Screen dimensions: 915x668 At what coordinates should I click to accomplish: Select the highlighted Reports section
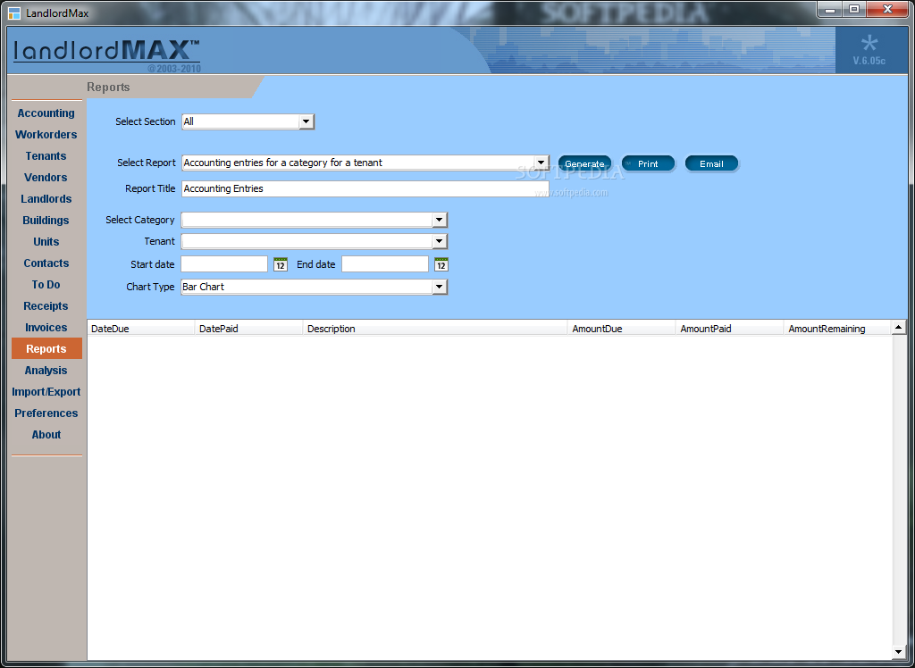46,349
